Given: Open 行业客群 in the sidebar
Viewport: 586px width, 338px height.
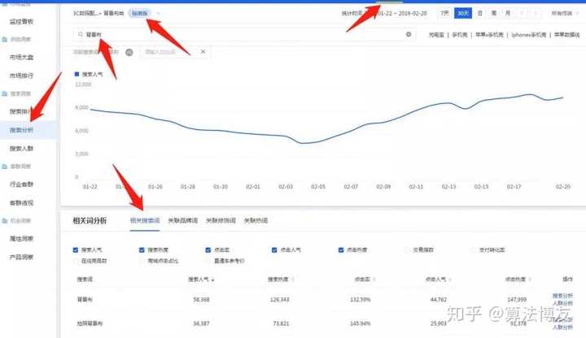Looking at the screenshot, I should pyautogui.click(x=21, y=184).
